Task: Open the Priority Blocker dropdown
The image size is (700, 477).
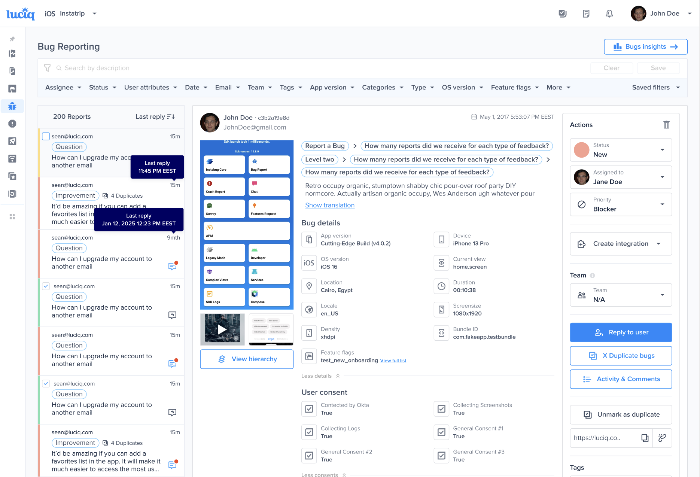Action: point(621,205)
